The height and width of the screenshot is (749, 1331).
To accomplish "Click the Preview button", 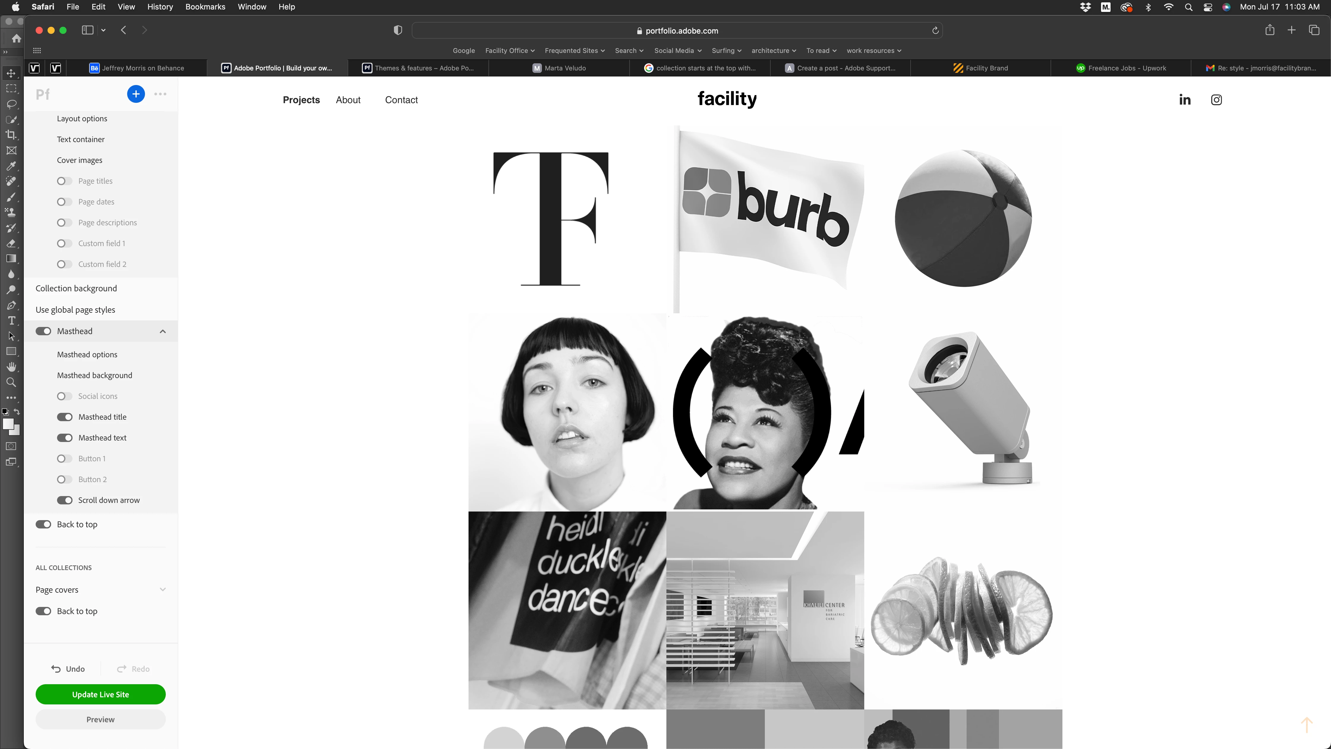I will click(100, 720).
